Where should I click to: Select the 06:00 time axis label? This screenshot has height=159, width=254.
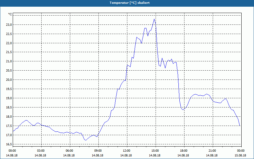pos(70,151)
